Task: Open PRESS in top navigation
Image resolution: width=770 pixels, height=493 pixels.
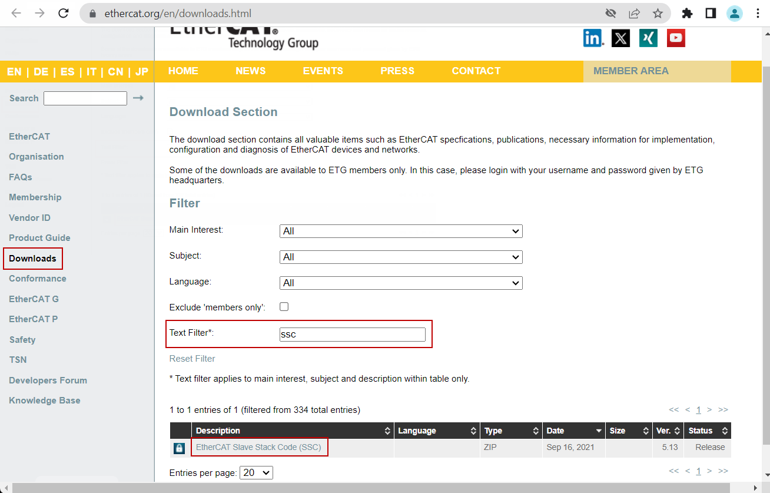Action: click(x=397, y=71)
